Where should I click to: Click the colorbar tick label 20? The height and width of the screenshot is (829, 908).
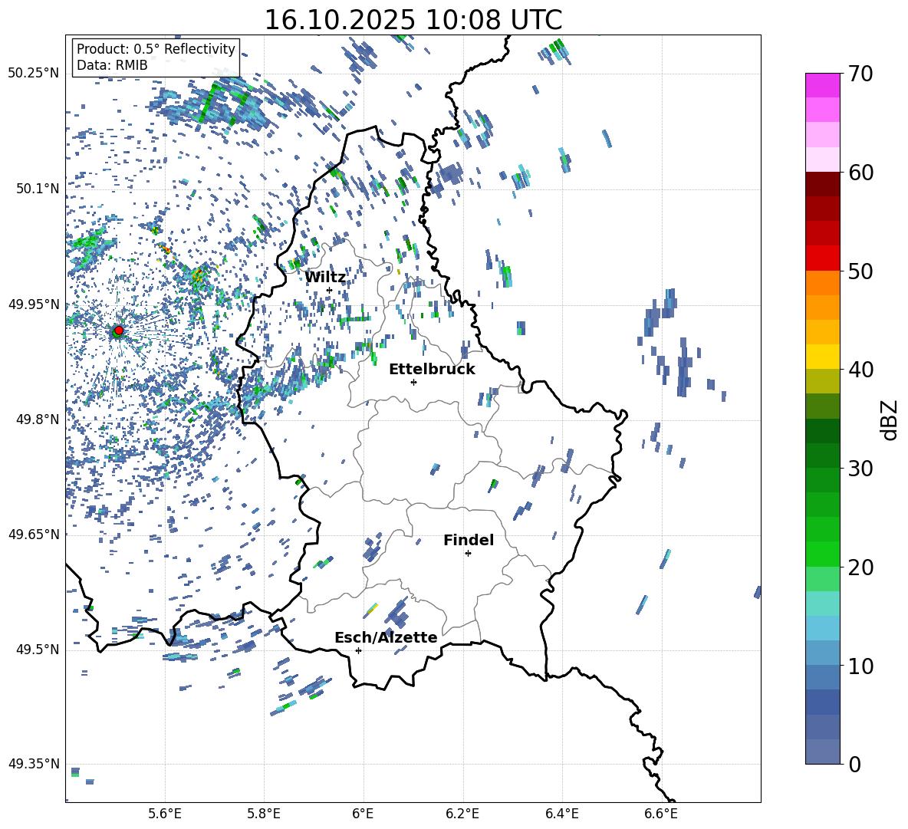click(x=861, y=567)
